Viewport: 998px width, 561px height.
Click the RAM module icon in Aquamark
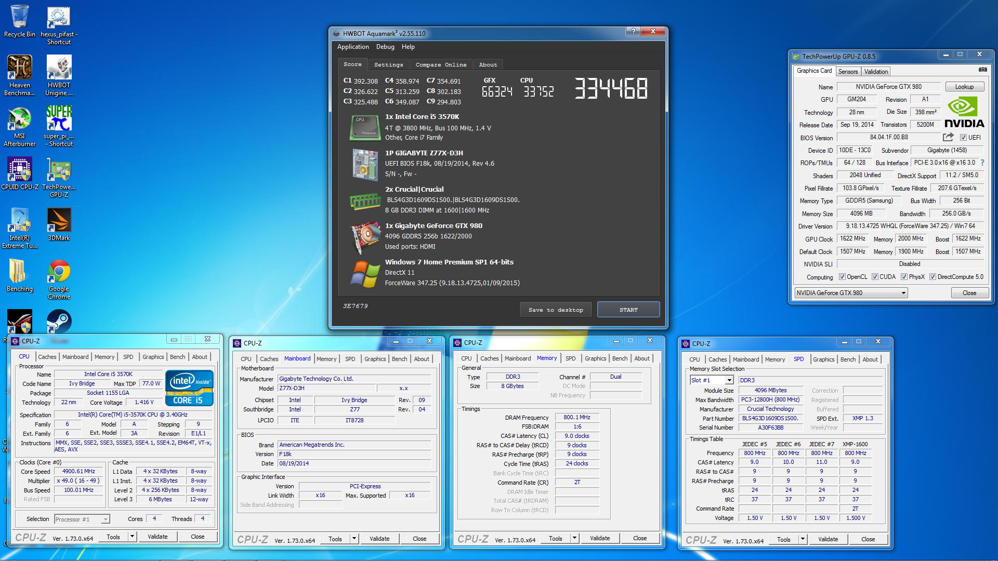pyautogui.click(x=365, y=201)
